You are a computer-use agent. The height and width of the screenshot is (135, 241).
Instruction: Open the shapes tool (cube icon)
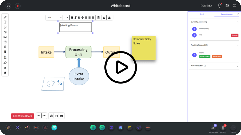[5, 32]
